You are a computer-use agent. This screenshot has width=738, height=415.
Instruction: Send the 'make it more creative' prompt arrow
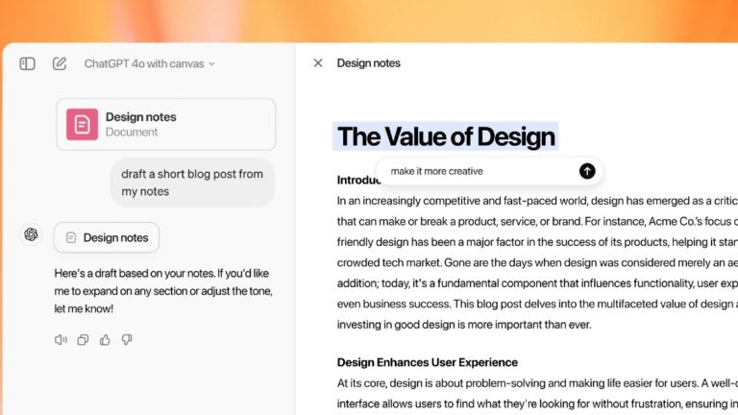coord(587,171)
